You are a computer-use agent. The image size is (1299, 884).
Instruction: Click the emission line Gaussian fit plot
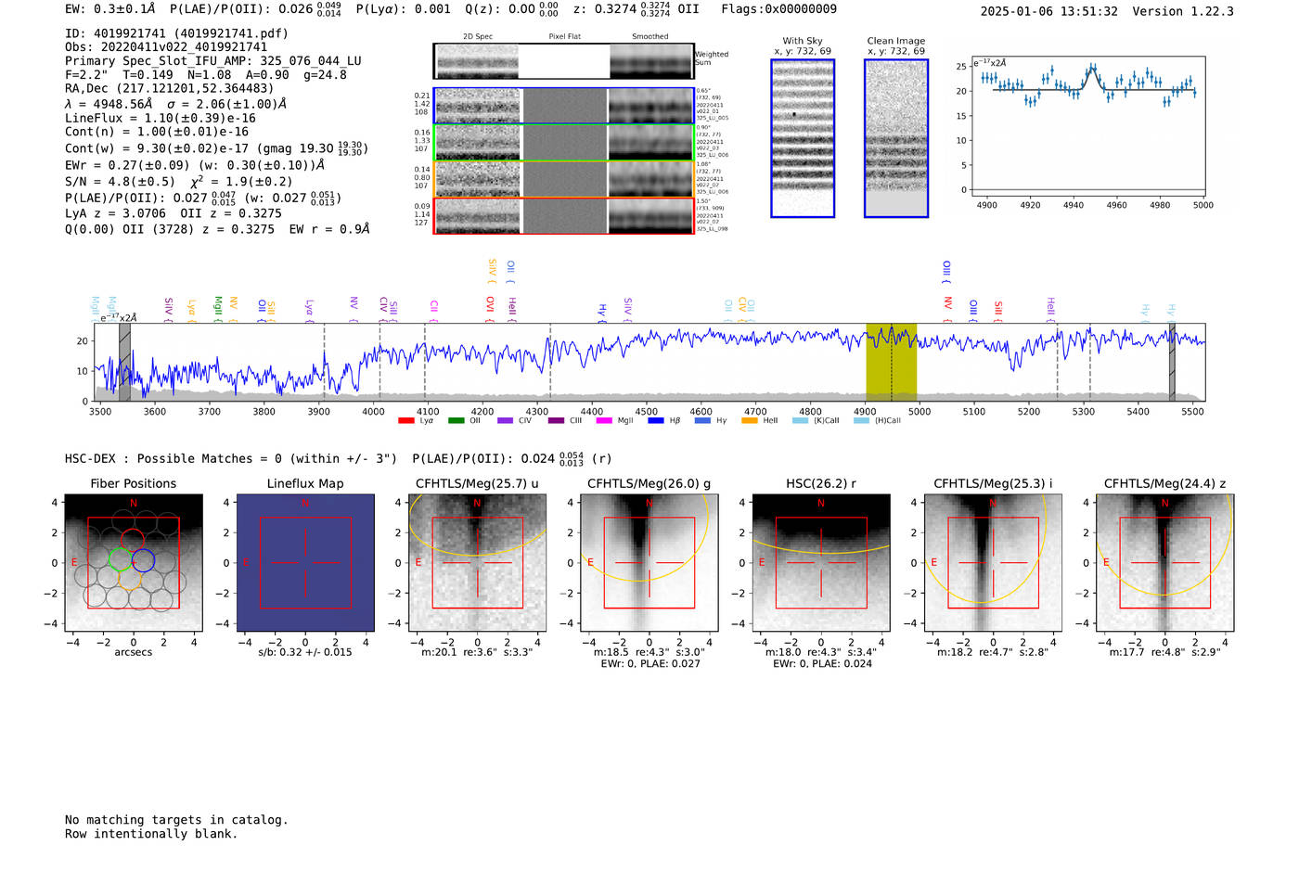1090,126
